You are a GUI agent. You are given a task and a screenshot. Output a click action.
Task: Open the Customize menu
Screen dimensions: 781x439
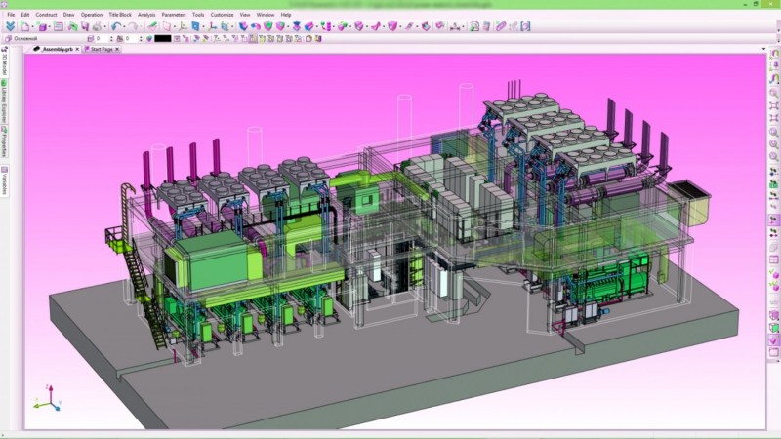[x=223, y=15]
